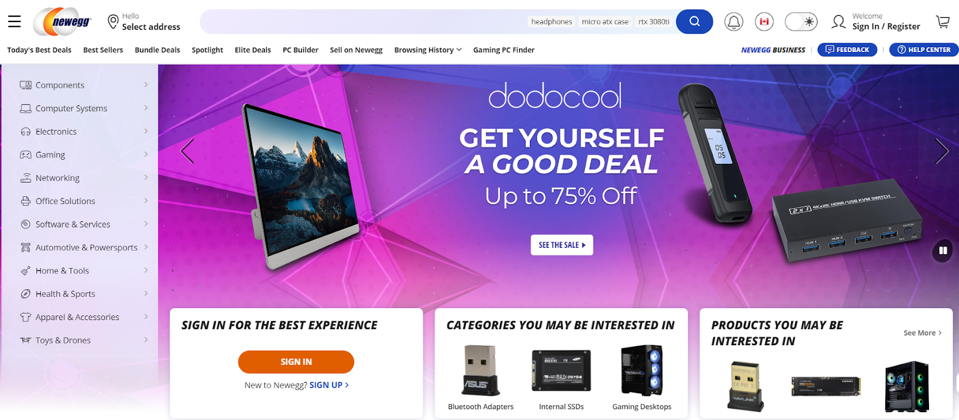
Task: Open Today's Best Deals menu item
Action: click(x=39, y=50)
